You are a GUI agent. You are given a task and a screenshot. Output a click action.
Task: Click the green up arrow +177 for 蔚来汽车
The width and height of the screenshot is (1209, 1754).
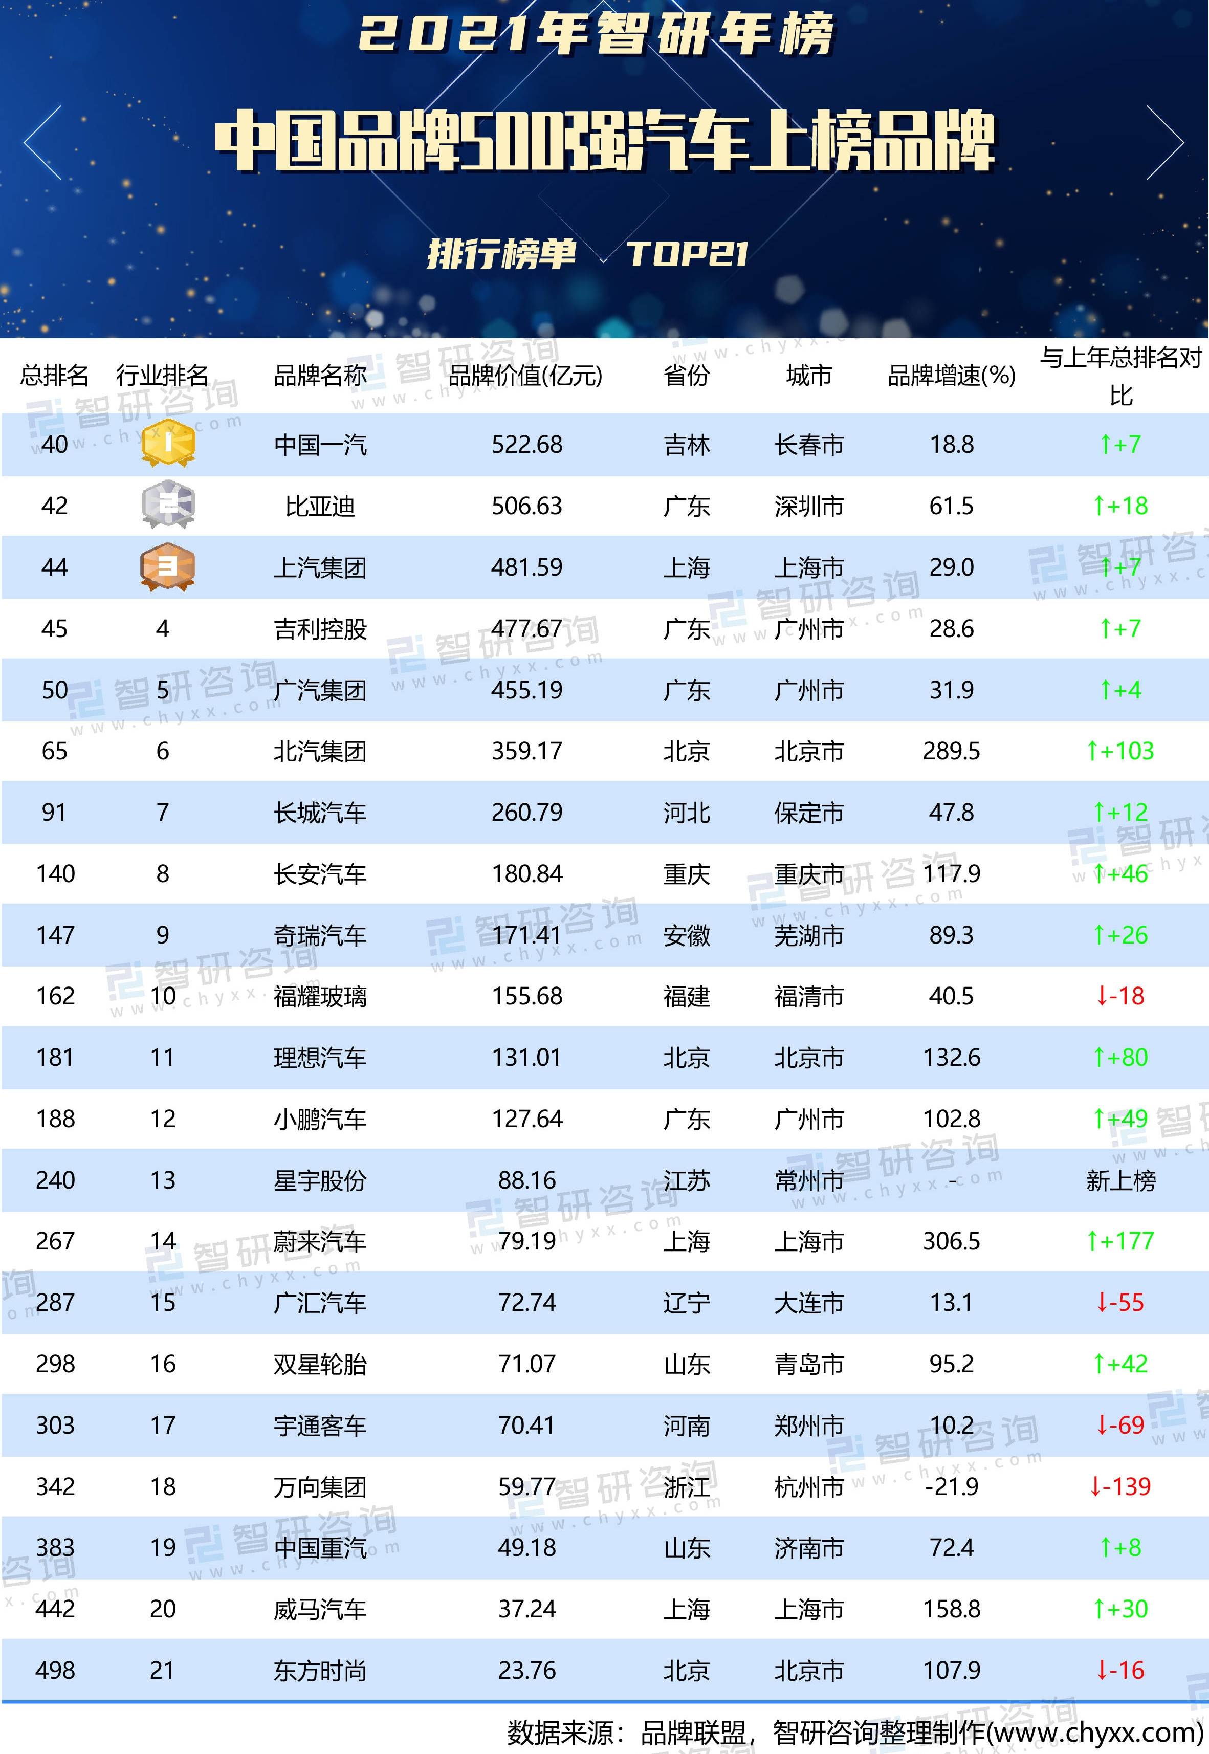coord(1120,1240)
